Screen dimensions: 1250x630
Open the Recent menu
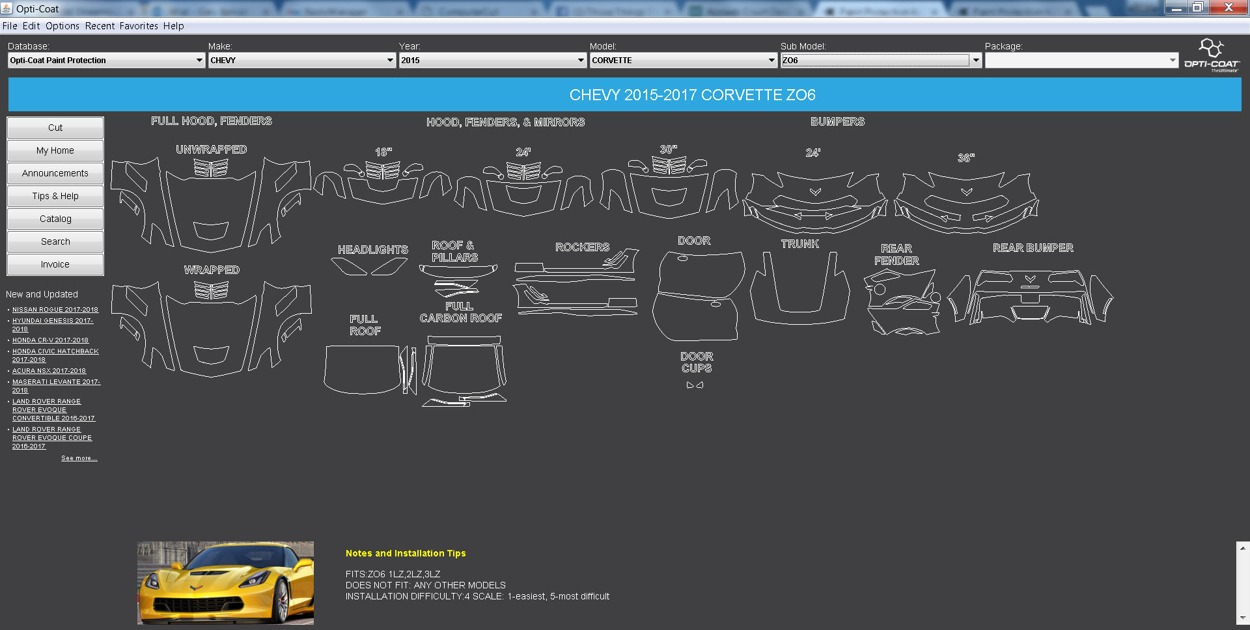(x=100, y=26)
